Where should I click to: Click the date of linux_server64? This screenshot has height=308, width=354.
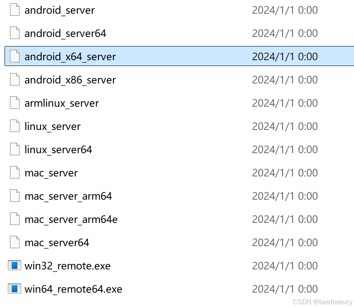[285, 150]
